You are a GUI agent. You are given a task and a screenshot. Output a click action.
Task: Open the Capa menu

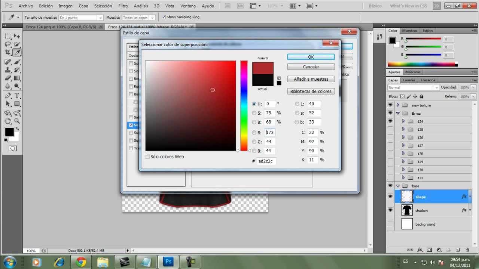(83, 6)
